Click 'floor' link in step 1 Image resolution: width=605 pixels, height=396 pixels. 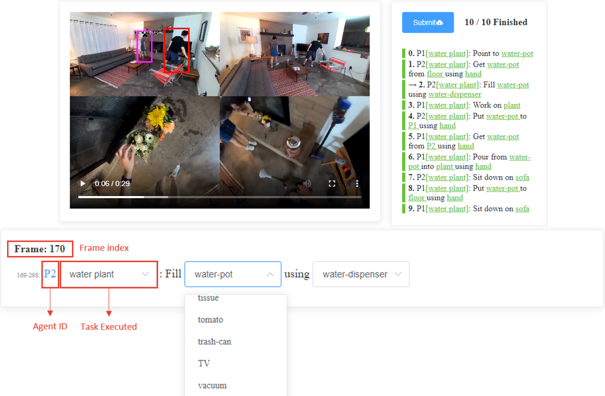pos(435,73)
